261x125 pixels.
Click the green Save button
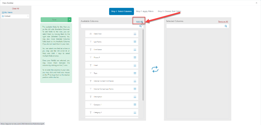coord(54,19)
